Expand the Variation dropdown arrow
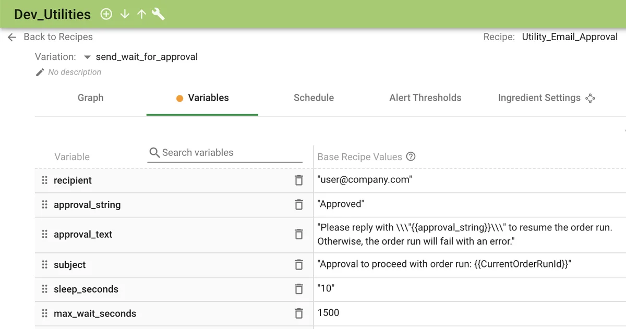The image size is (626, 329). point(87,57)
